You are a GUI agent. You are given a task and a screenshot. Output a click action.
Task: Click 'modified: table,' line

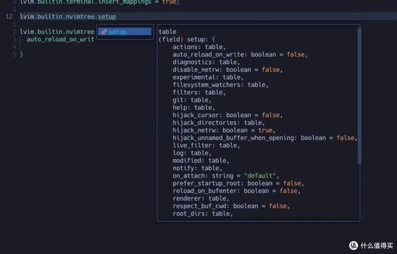coord(201,161)
